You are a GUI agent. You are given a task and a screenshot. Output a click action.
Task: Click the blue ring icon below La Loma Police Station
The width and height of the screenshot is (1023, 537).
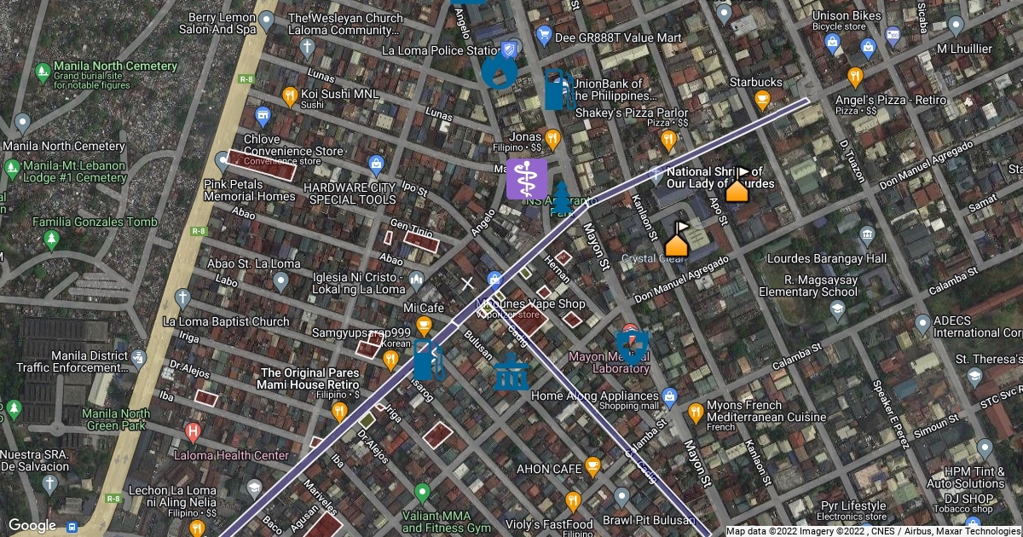pyautogui.click(x=499, y=72)
